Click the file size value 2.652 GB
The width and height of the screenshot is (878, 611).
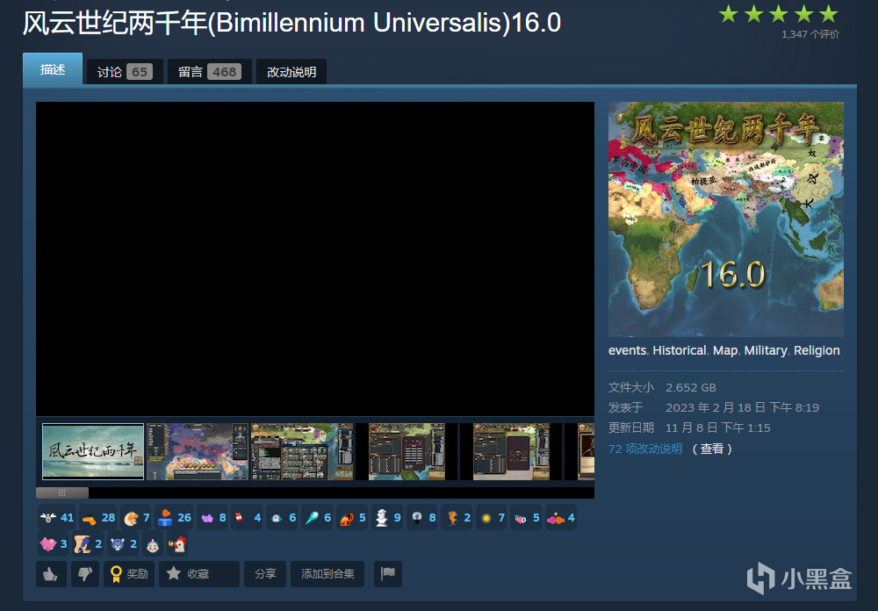(690, 387)
